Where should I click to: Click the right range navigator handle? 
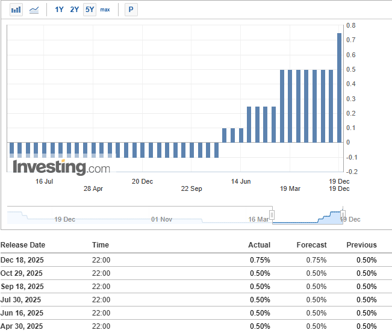343,214
